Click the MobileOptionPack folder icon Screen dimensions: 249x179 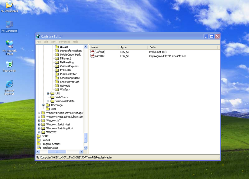57,54
